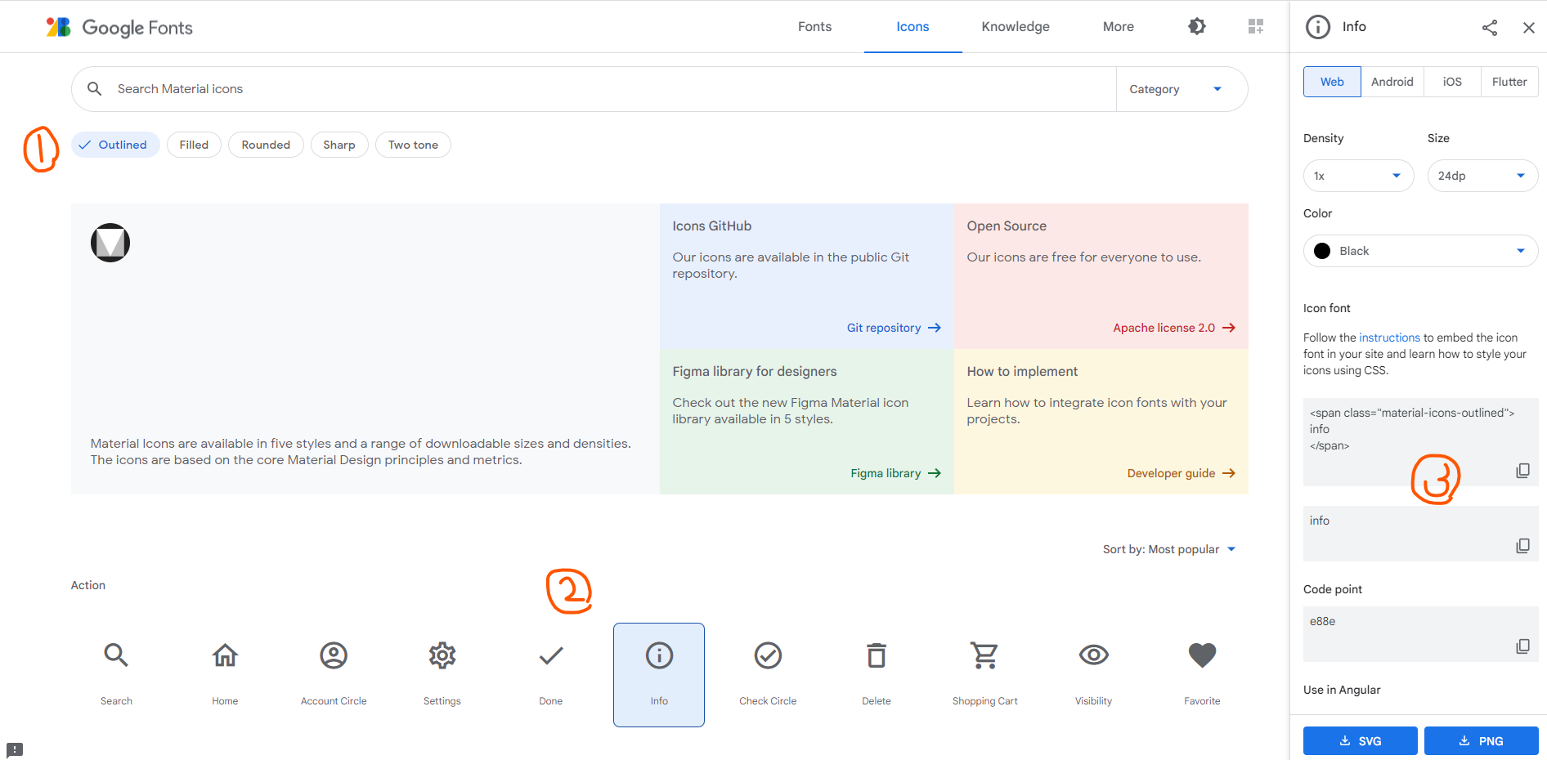The width and height of the screenshot is (1547, 760).
Task: Copy the span class code snippet
Action: point(1522,471)
